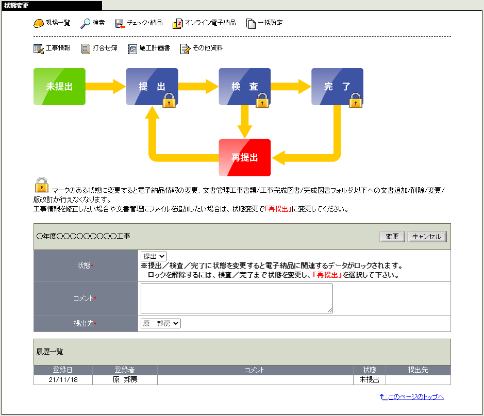Open the 提出先 dropdown showing 原 邦房
The height and width of the screenshot is (416, 484).
pos(161,323)
